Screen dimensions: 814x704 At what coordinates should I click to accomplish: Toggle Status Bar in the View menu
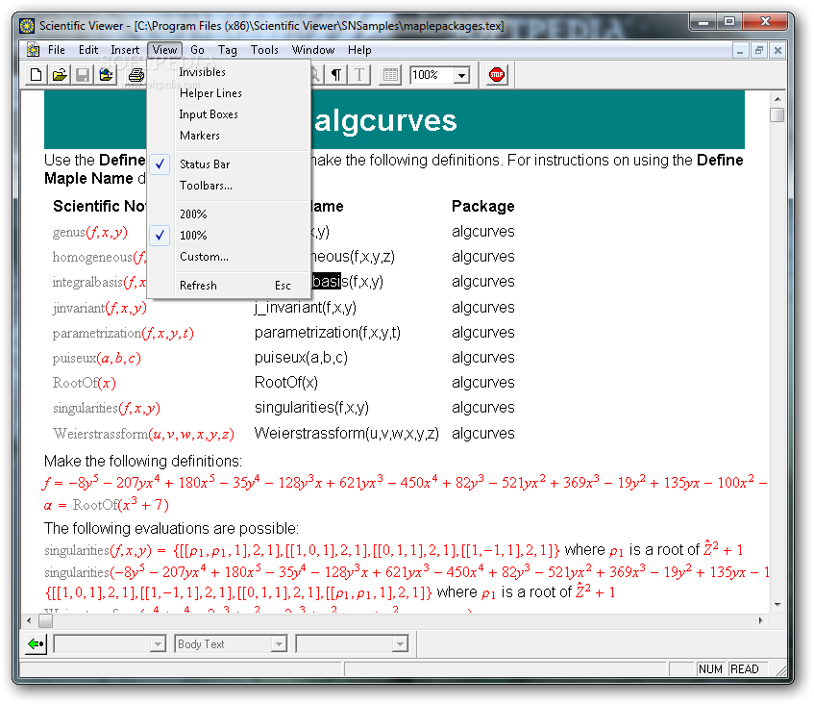pos(230,164)
